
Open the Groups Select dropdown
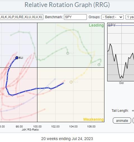[113, 17]
